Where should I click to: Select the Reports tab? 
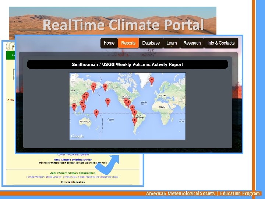tap(128, 43)
